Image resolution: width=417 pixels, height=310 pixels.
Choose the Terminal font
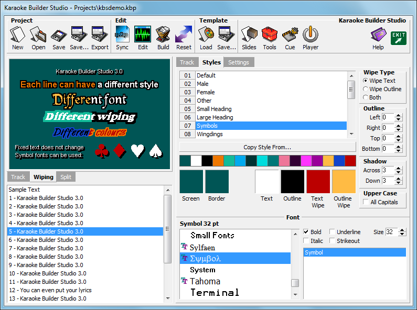click(236, 292)
